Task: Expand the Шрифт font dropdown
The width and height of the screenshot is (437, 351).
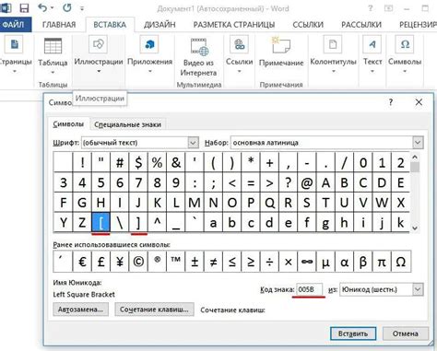Action: click(193, 143)
